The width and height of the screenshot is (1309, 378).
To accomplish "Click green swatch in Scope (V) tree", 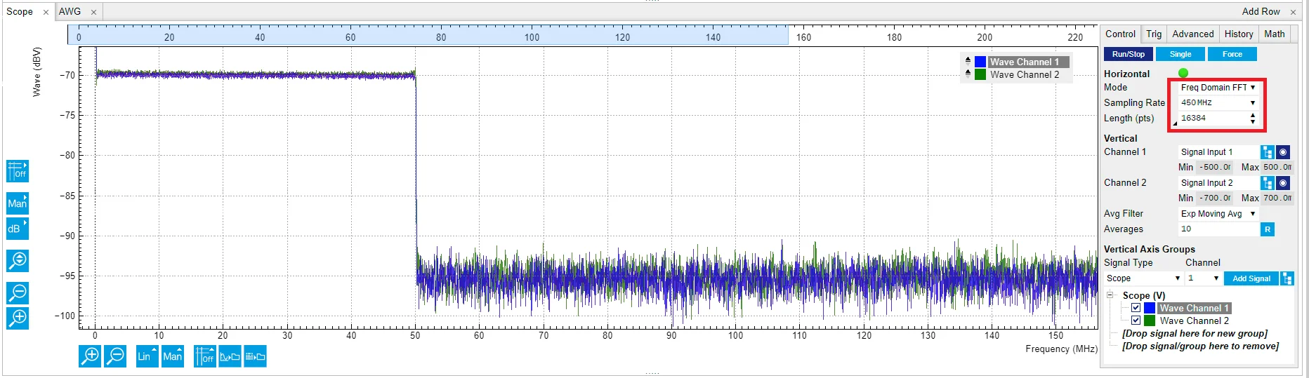I will pos(1150,320).
